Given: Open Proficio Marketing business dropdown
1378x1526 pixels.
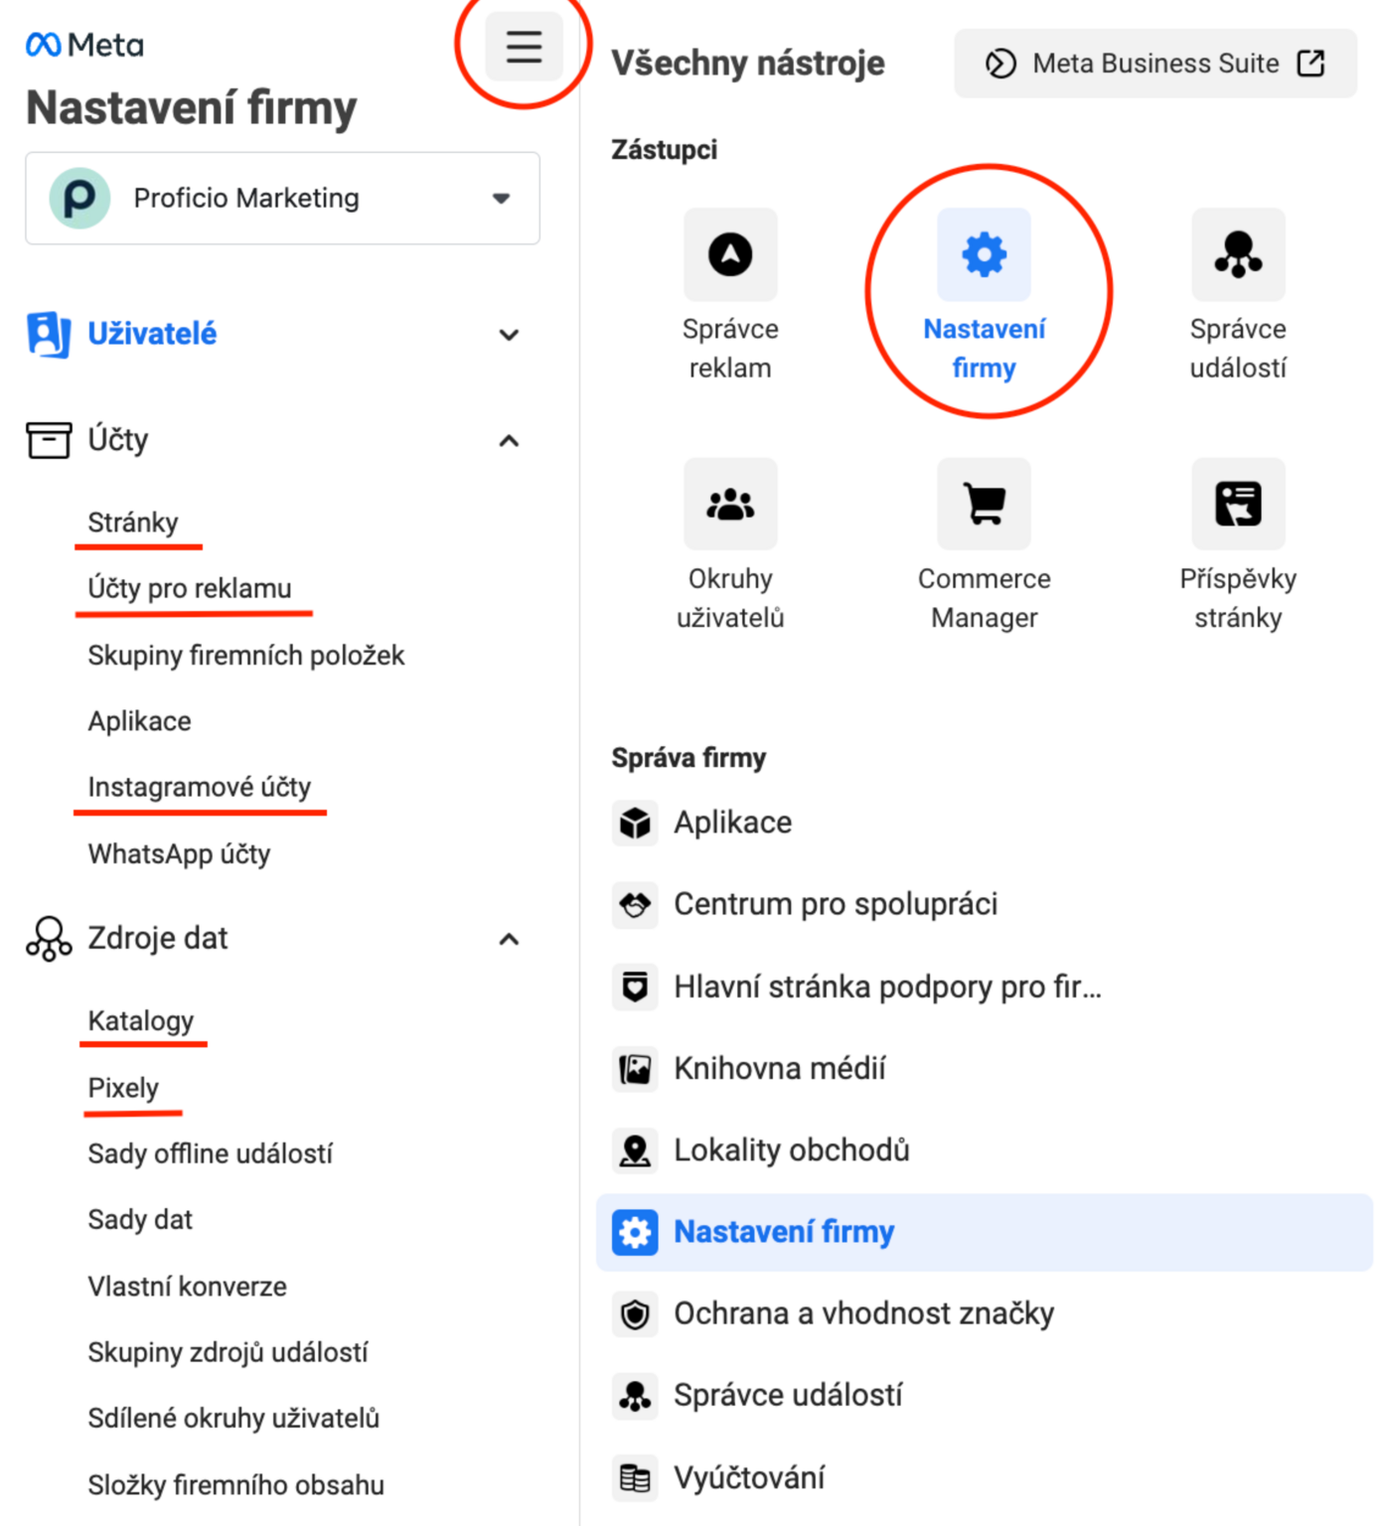Looking at the screenshot, I should pyautogui.click(x=282, y=198).
